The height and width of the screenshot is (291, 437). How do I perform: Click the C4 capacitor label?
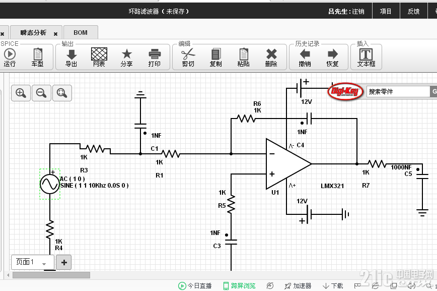click(301, 145)
